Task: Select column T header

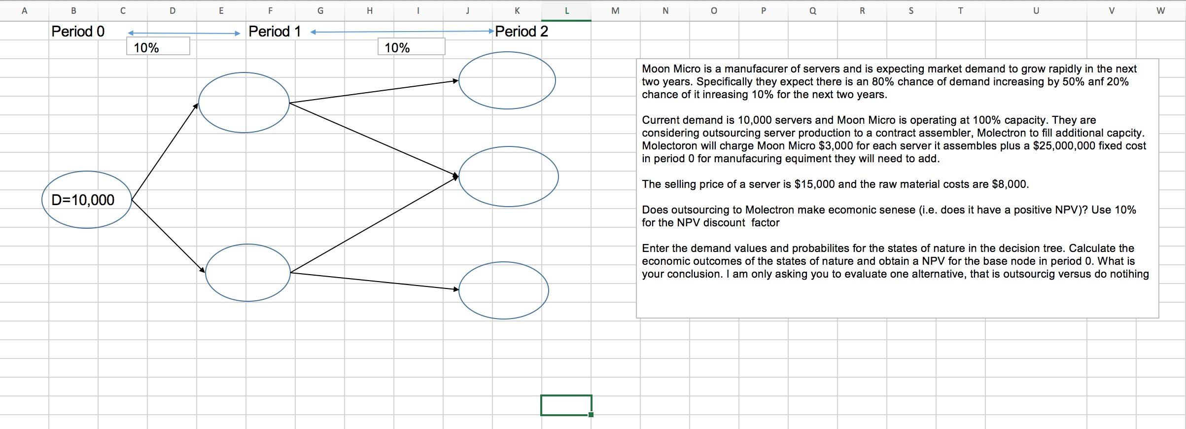Action: pyautogui.click(x=961, y=10)
